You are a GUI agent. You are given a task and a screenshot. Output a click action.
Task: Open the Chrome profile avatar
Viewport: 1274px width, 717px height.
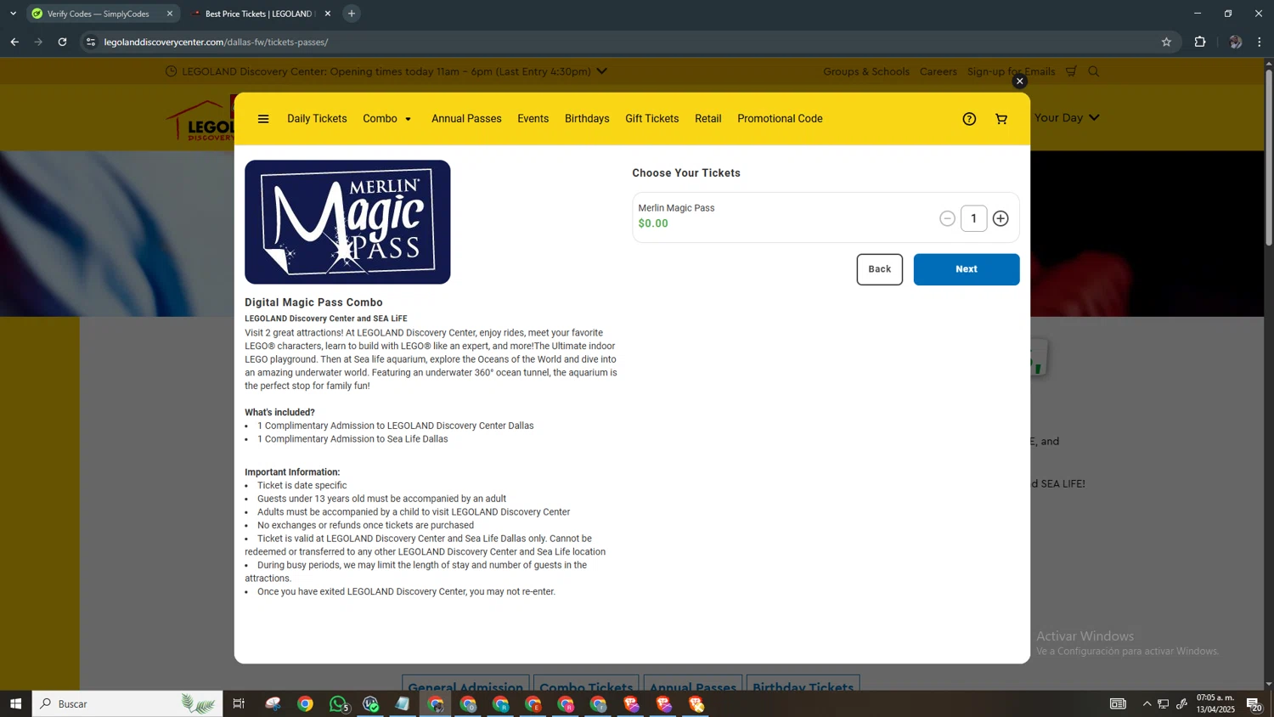click(x=1235, y=42)
